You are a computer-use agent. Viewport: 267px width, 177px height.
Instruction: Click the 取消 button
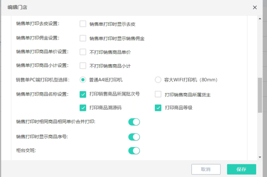click(206, 169)
